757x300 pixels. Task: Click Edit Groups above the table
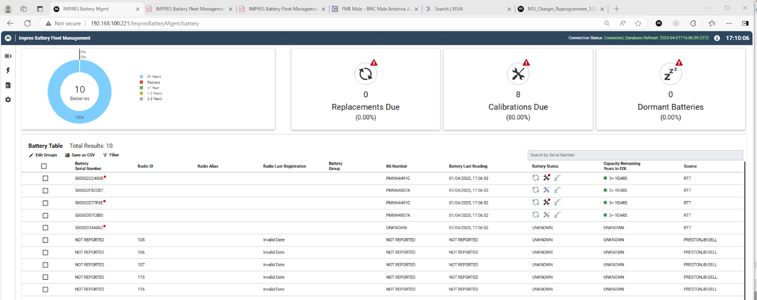pyautogui.click(x=43, y=155)
